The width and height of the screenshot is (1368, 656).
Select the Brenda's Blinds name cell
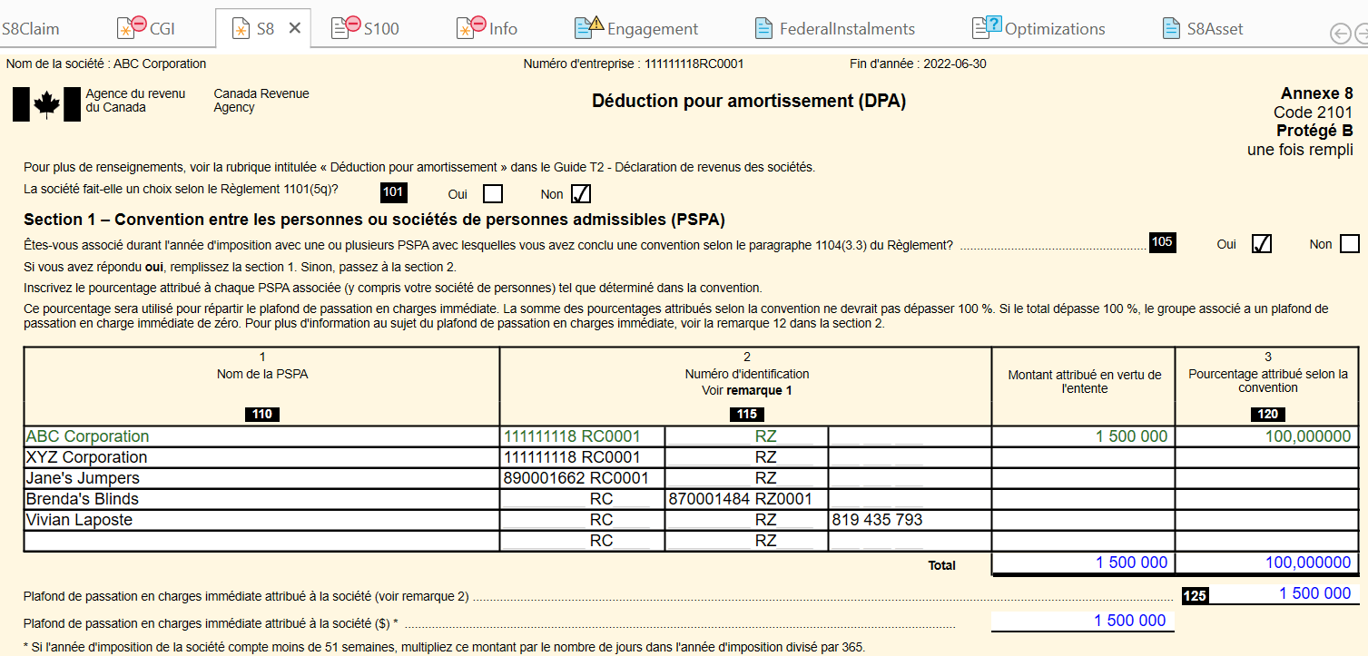coord(261,499)
